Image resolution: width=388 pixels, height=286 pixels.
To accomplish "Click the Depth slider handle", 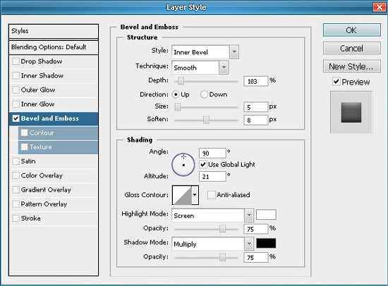I will (x=181, y=81).
